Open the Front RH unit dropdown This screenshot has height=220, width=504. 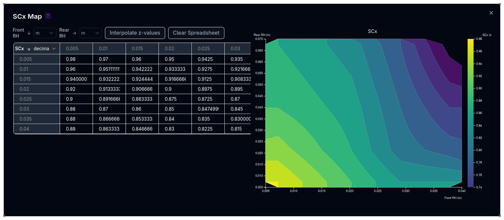(x=45, y=33)
